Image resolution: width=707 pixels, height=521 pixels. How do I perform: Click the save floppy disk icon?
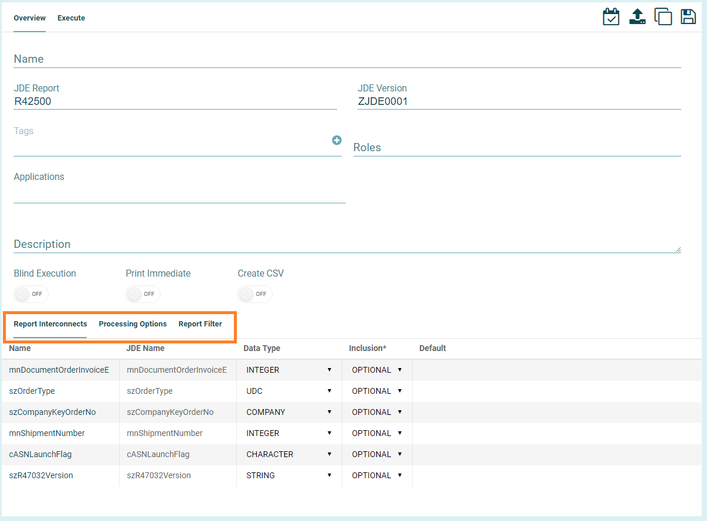(688, 16)
